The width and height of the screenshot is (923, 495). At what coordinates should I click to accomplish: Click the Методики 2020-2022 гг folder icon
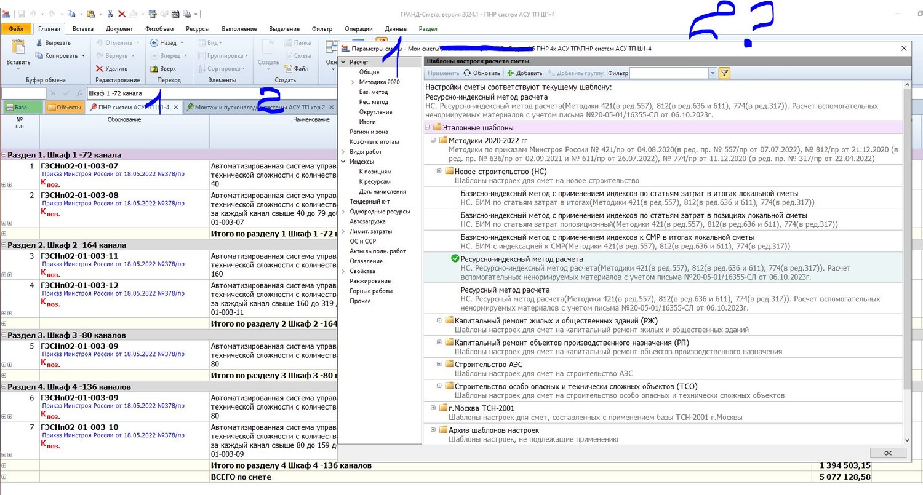coord(442,140)
